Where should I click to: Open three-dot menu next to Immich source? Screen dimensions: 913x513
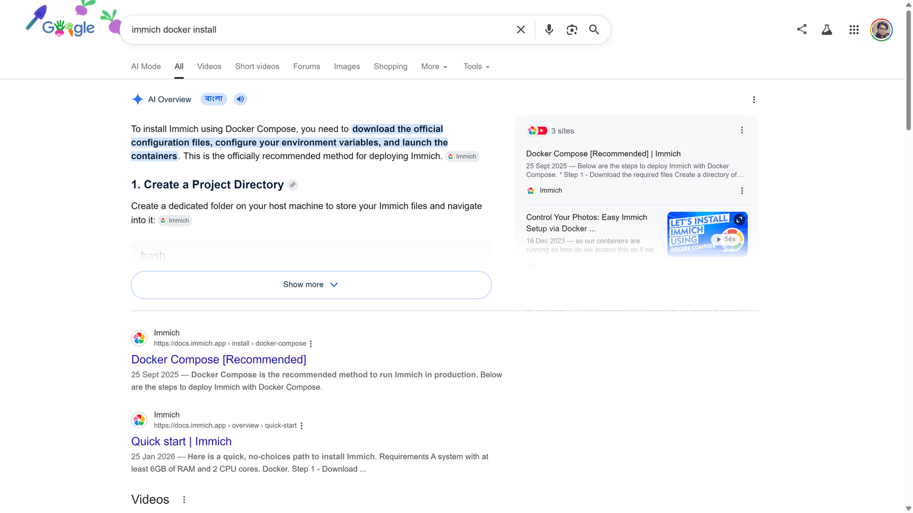tap(741, 191)
